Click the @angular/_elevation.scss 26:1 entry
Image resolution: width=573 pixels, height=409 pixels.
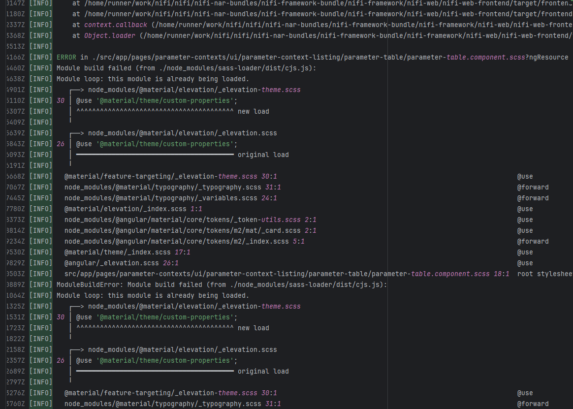pos(121,263)
